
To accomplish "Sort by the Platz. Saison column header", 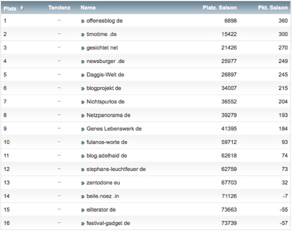I will tap(220, 8).
